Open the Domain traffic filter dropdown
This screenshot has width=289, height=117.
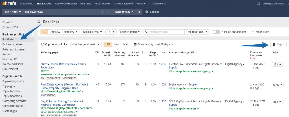[130, 32]
